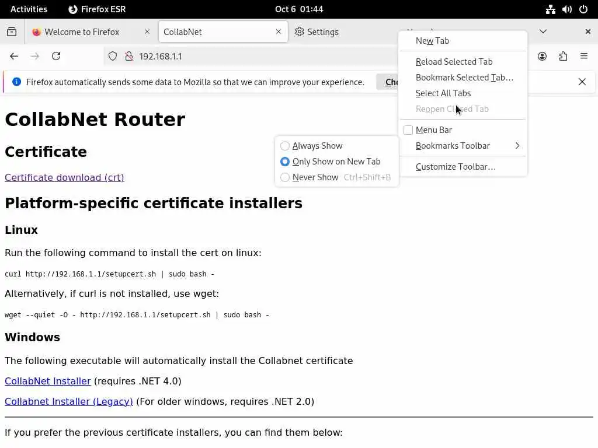Close the Welcome to Firefox tab
The height and width of the screenshot is (448, 598).
pyautogui.click(x=147, y=32)
